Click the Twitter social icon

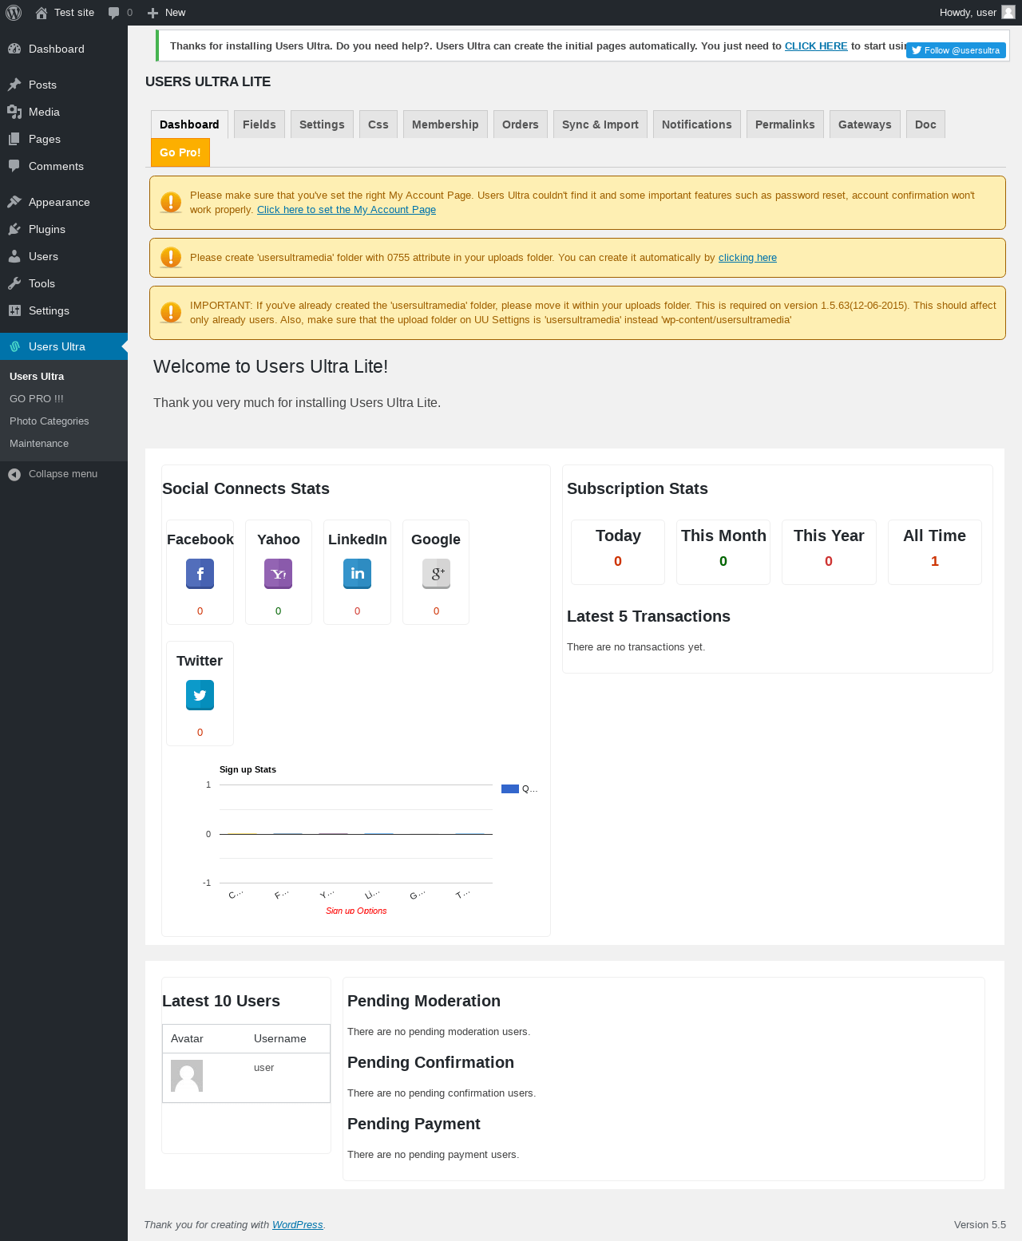point(200,695)
